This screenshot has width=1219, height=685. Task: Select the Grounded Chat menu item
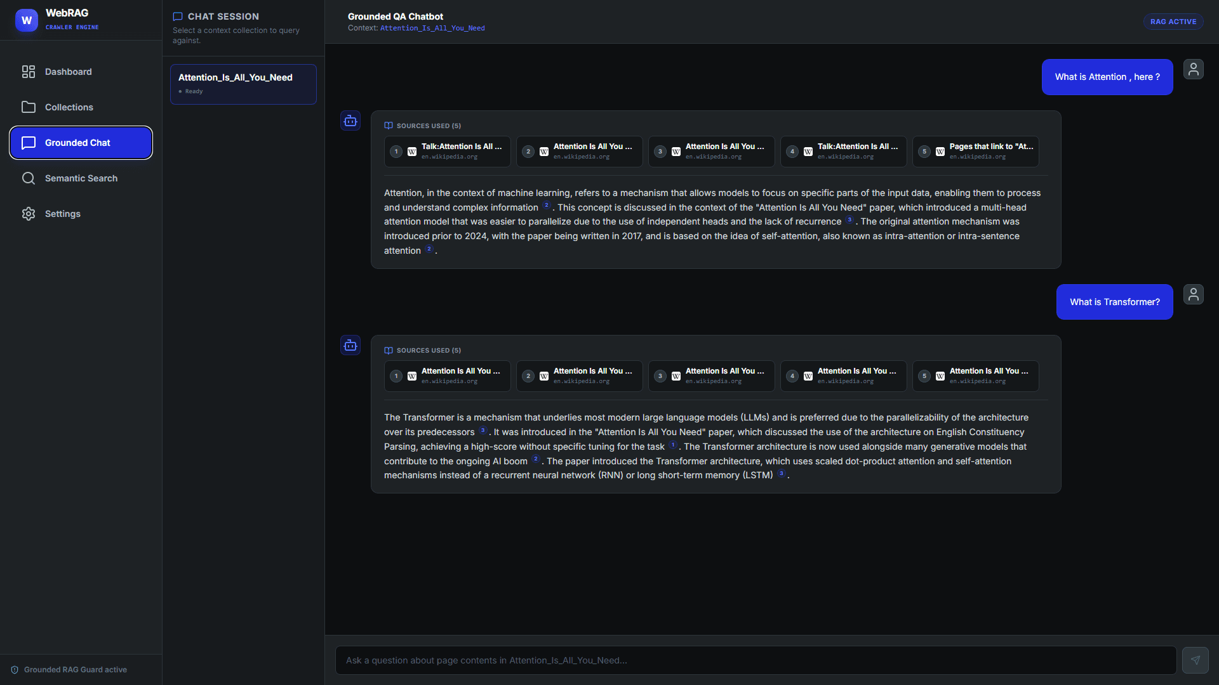point(81,143)
